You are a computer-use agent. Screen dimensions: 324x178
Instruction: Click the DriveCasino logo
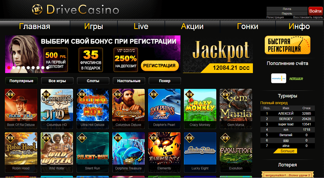[x=75, y=10]
